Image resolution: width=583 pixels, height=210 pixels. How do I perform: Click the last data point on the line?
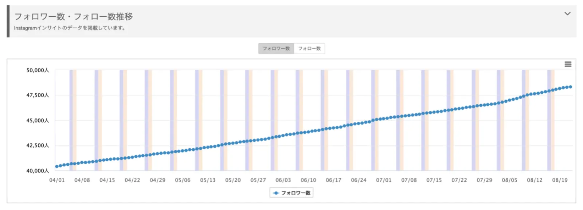point(570,87)
